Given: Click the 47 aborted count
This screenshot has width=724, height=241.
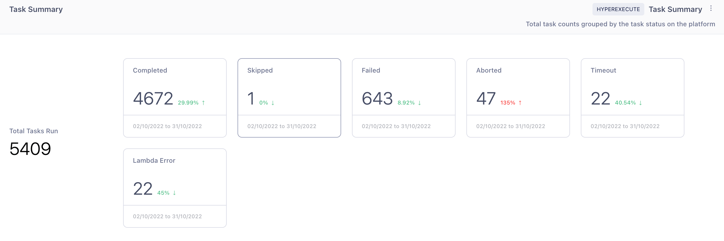Looking at the screenshot, I should point(486,99).
